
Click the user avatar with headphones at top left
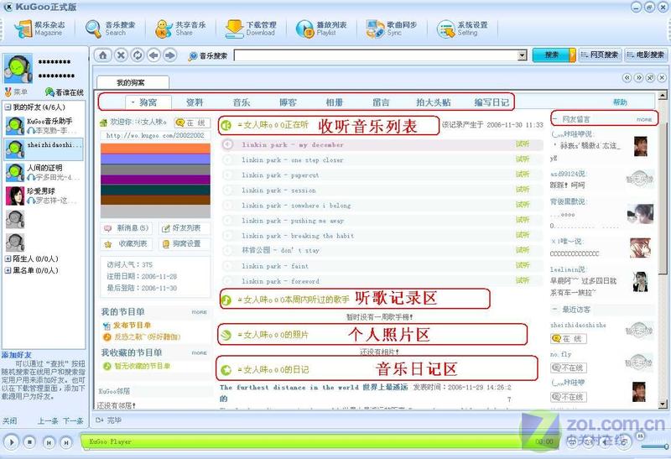pyautogui.click(x=18, y=68)
